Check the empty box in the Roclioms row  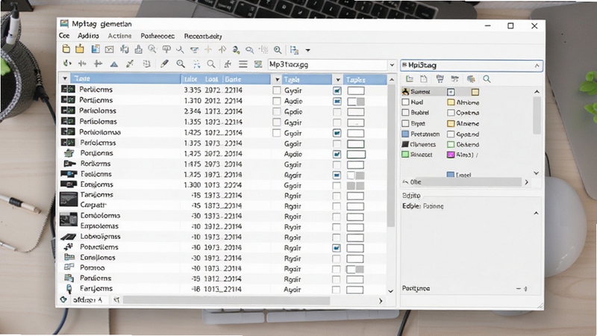click(x=337, y=165)
